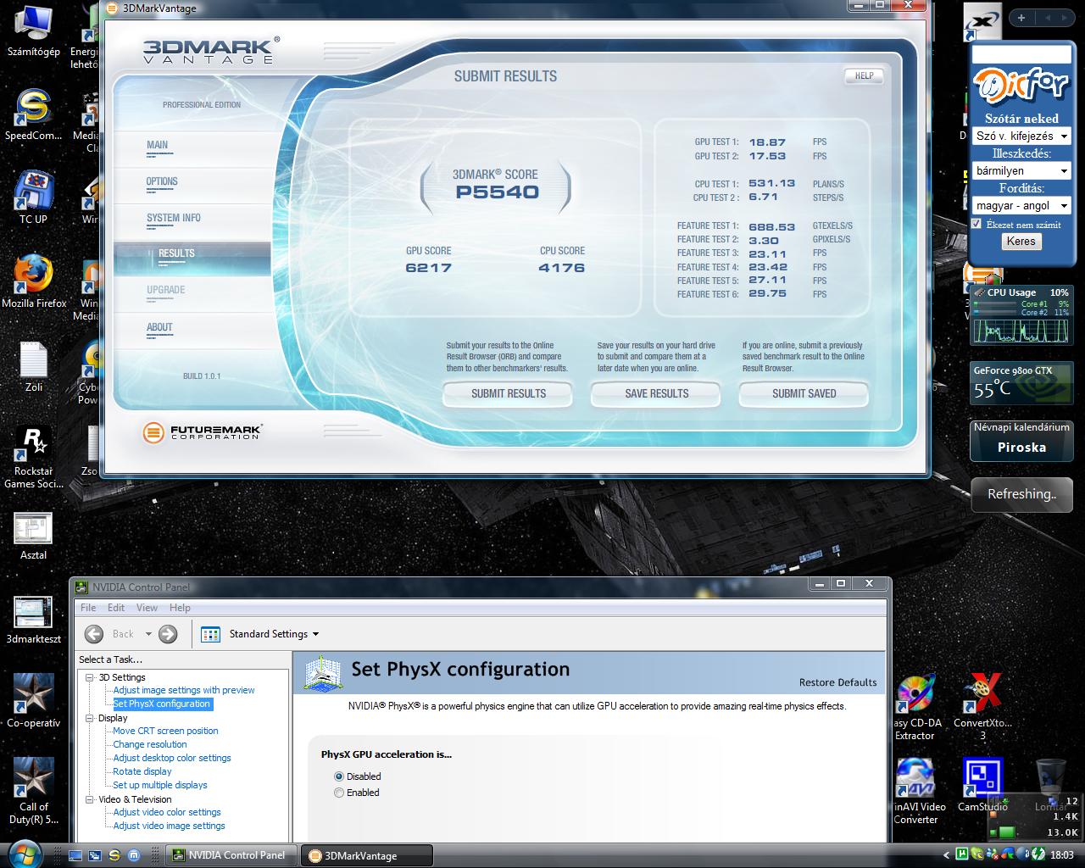Launch the ConvertXtoDVD 3 shortcut
Screen dimensions: 1085x868
tap(982, 708)
